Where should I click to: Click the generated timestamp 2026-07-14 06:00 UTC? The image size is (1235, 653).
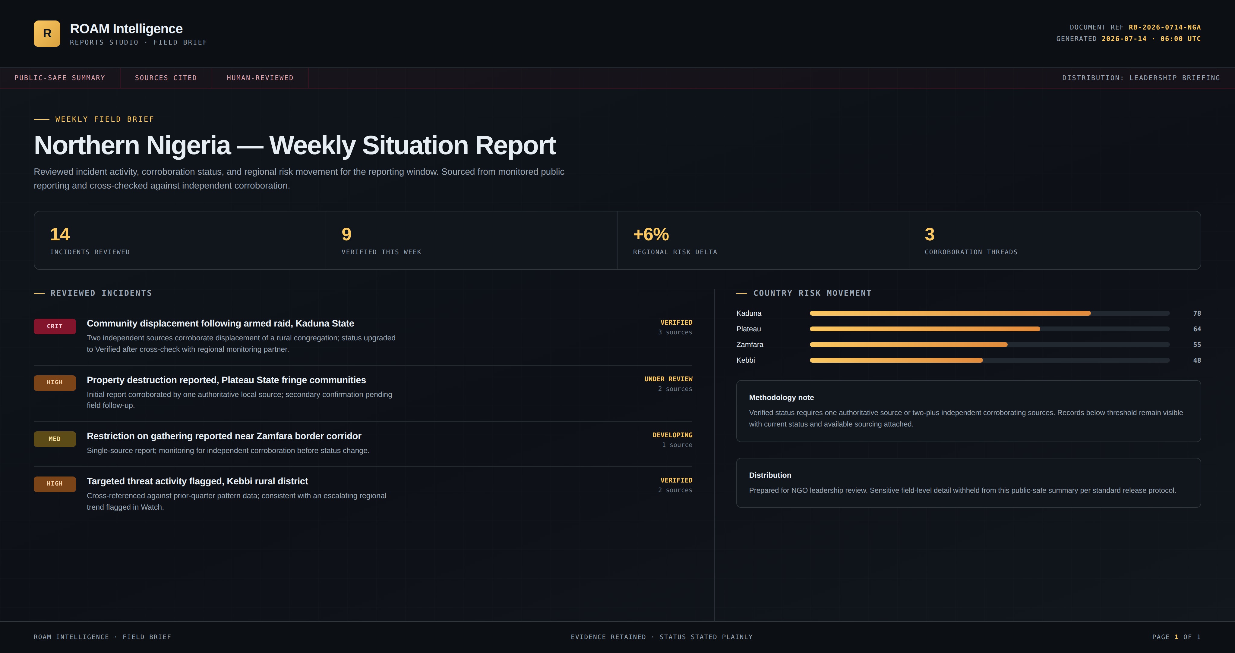1151,39
